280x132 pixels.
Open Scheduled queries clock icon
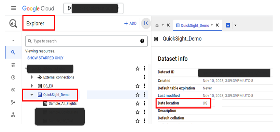coord(13,77)
